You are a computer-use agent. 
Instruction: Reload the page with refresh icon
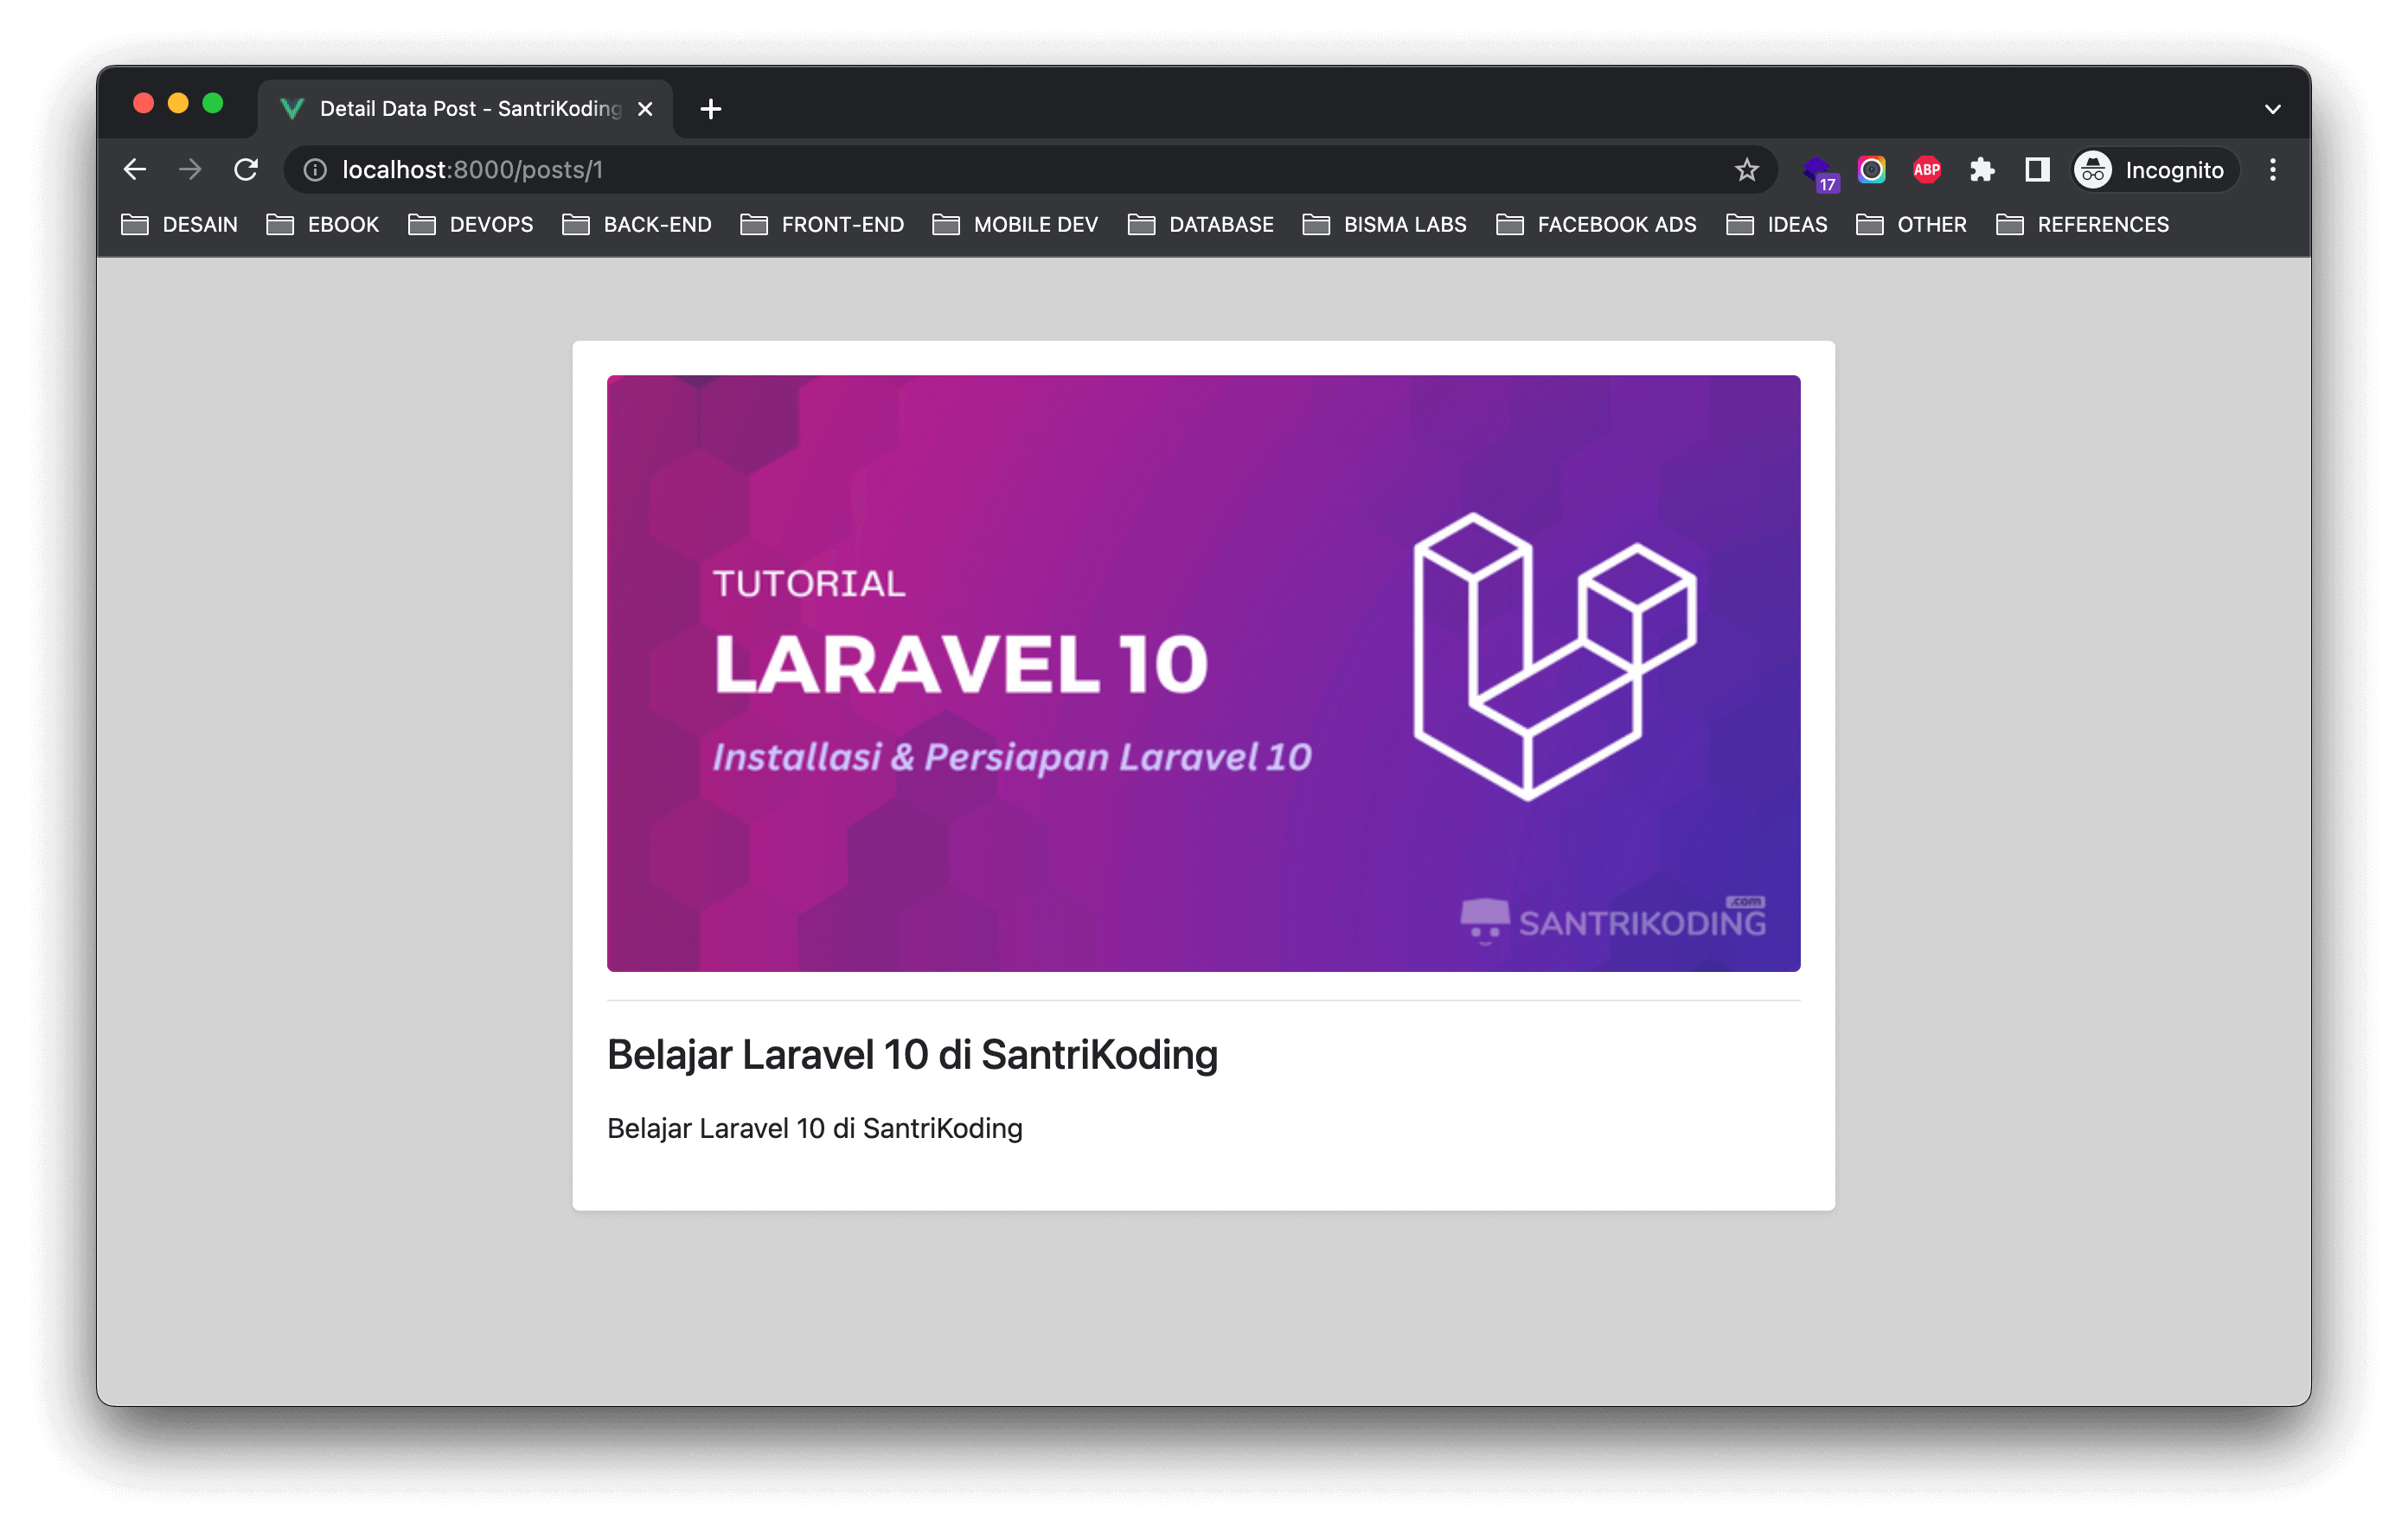[246, 170]
